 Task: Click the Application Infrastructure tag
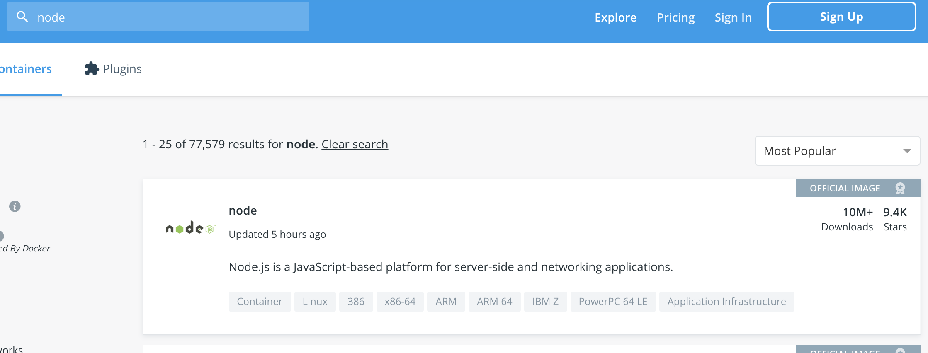(726, 302)
